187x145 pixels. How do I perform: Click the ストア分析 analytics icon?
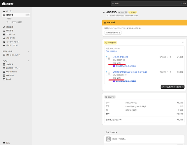(4, 38)
